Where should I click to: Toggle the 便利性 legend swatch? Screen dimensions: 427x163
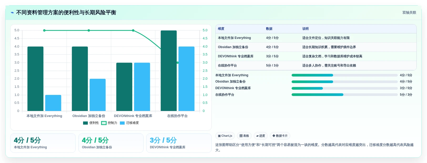tap(85, 123)
